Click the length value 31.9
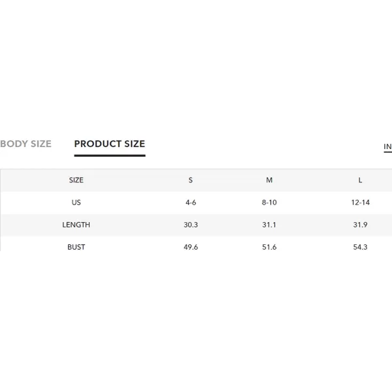 (360, 225)
